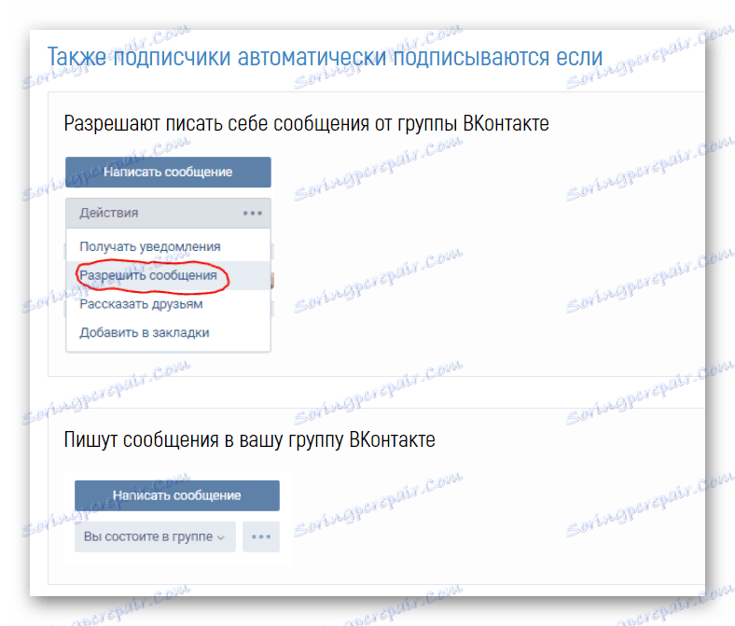Screen dimensions: 735x626
Task: Select 'Получать уведомления' menu item
Action: tap(168, 246)
